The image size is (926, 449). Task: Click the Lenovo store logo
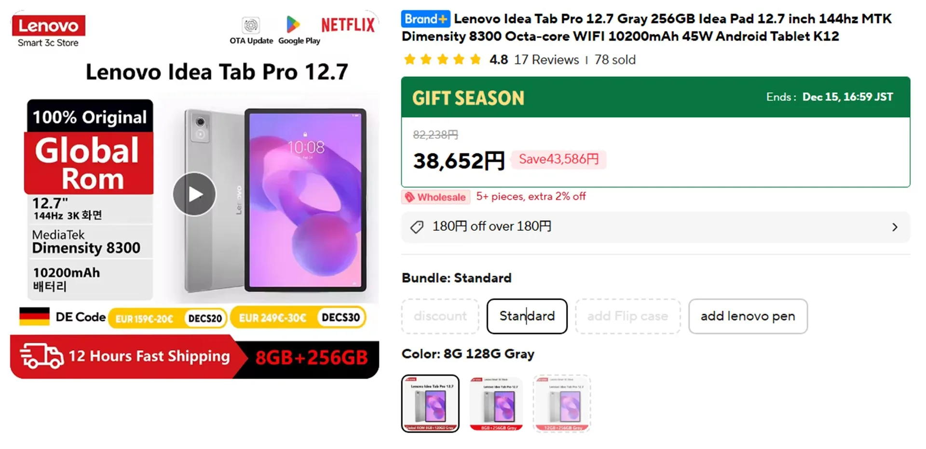[48, 26]
